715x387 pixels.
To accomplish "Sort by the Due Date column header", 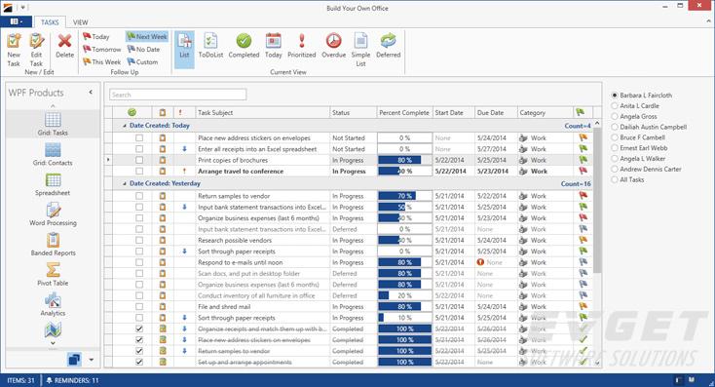I will click(x=496, y=112).
